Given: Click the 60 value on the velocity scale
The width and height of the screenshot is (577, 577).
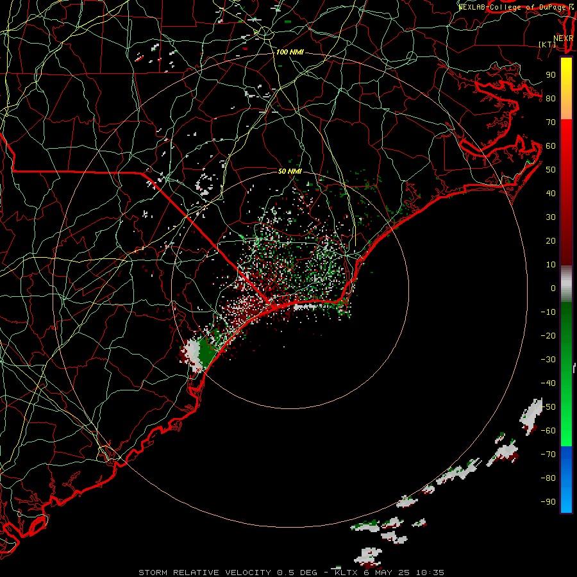Looking at the screenshot, I should [551, 146].
